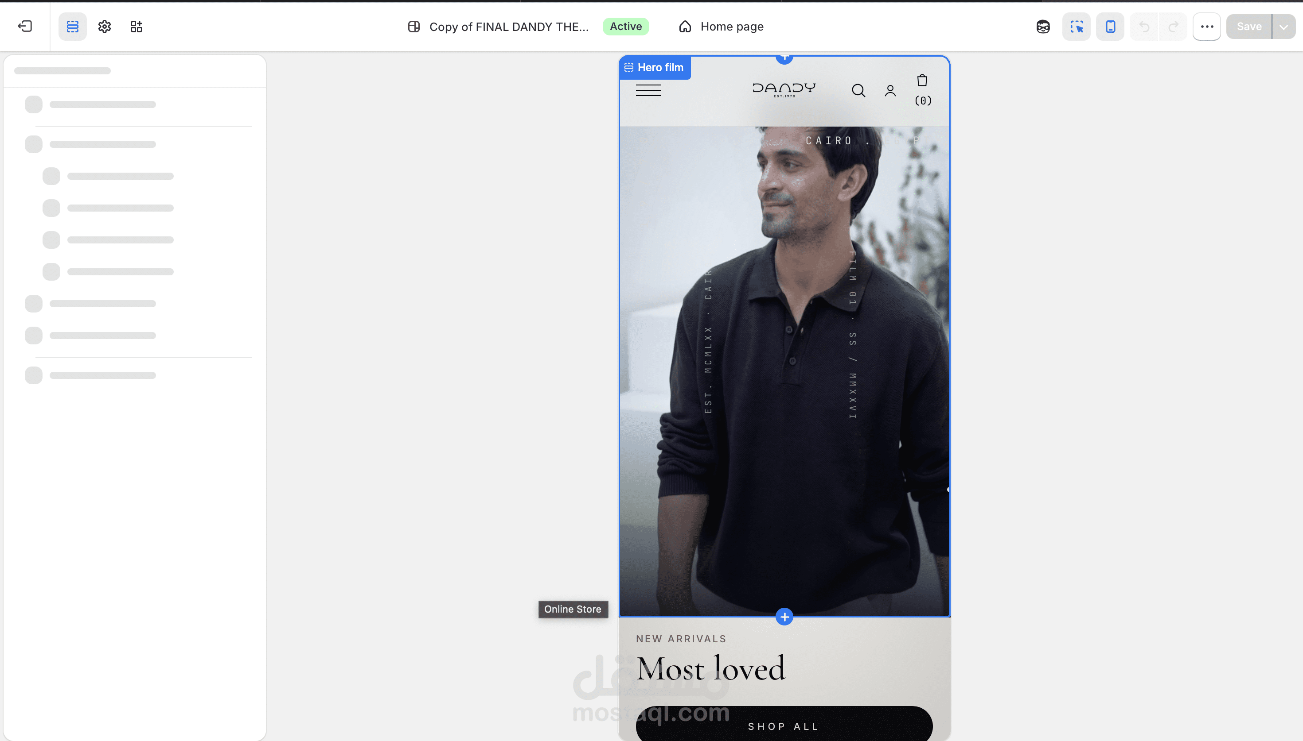Open the Home page template selector
Image resolution: width=1303 pixels, height=741 pixels.
coord(721,27)
